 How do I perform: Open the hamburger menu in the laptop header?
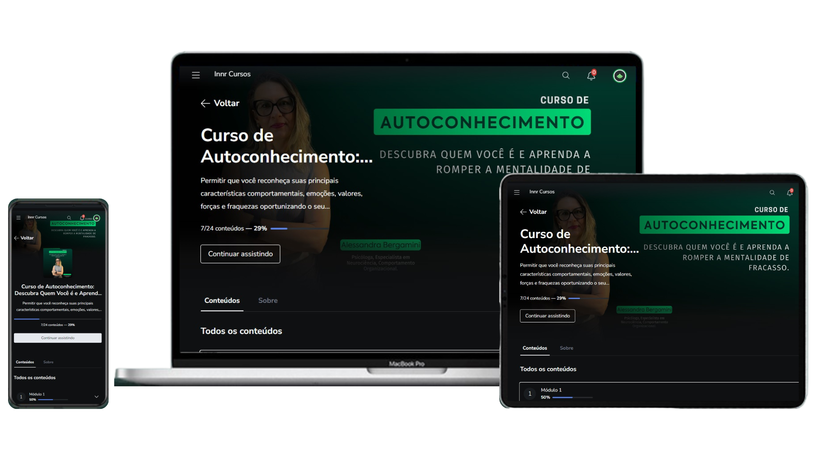[x=196, y=75]
